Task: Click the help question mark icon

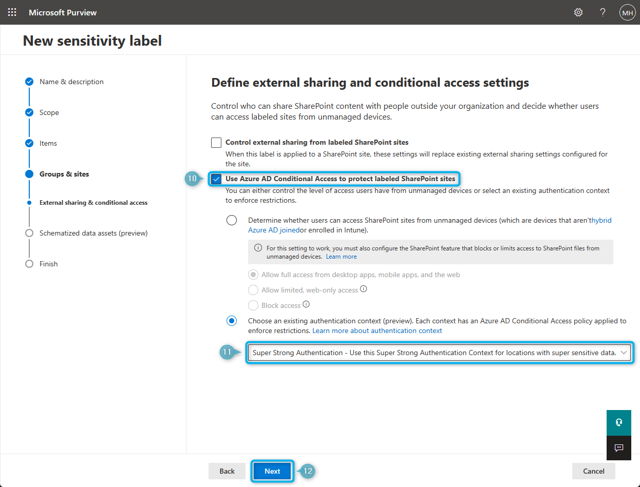Action: (x=603, y=12)
